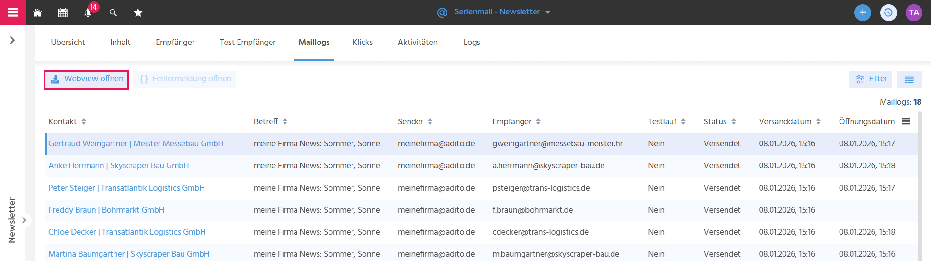Viewport: 931px width, 261px height.
Task: Click sender meinefirma@adito.de in Chloe Decker row
Action: pos(436,232)
